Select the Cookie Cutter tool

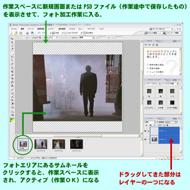(12, 75)
